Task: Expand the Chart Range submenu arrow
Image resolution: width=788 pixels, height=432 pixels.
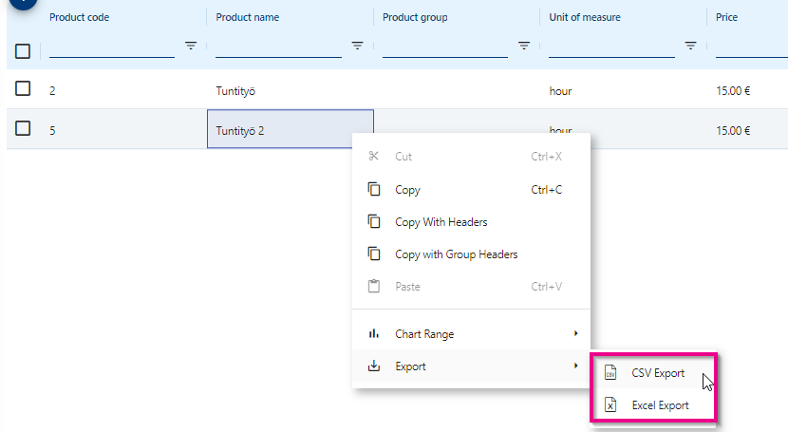Action: click(575, 334)
